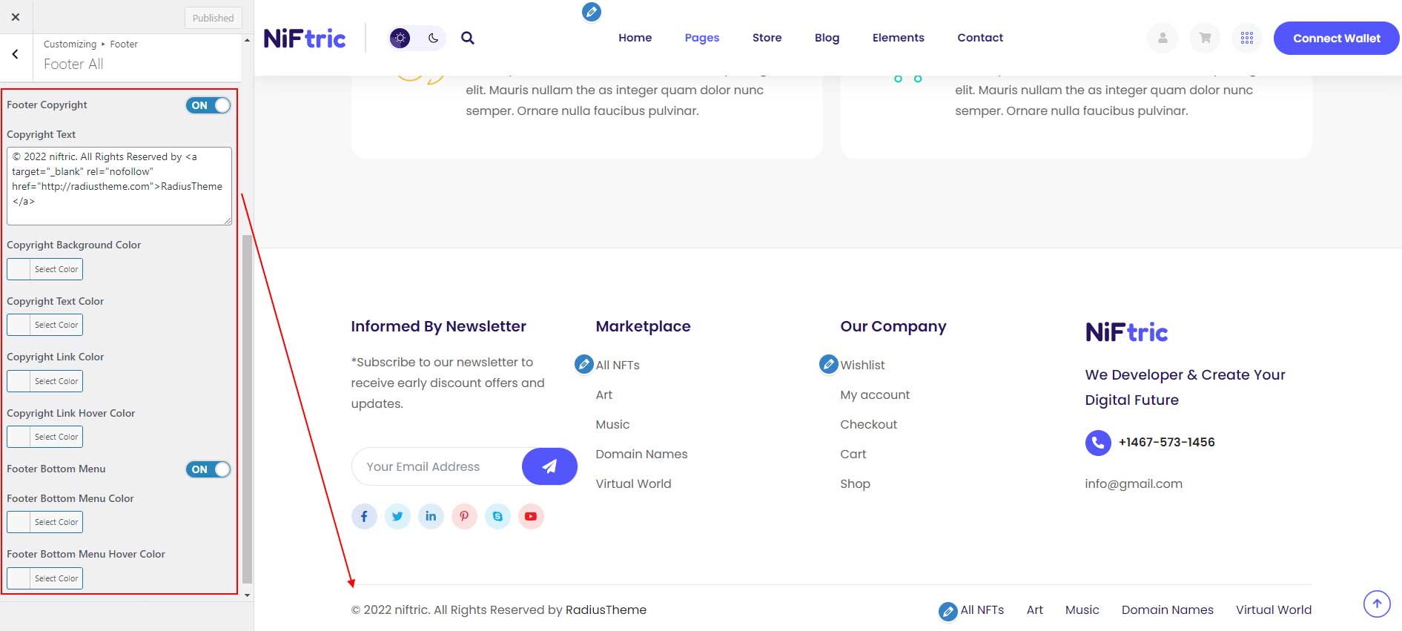Open the Pages menu item
The height and width of the screenshot is (631, 1402).
(702, 38)
